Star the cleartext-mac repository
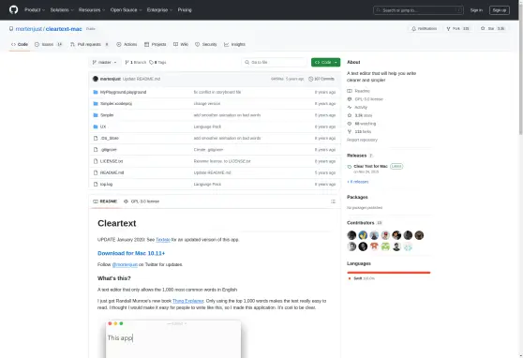The image size is (523, 358). tap(493, 29)
